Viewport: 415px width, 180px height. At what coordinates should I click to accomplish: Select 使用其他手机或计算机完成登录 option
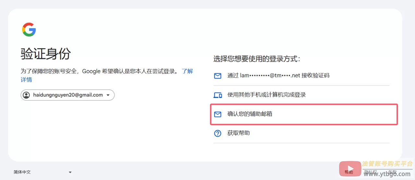pyautogui.click(x=267, y=95)
